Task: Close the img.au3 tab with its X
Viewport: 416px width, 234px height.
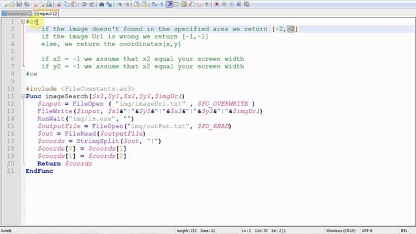Action: point(55,13)
